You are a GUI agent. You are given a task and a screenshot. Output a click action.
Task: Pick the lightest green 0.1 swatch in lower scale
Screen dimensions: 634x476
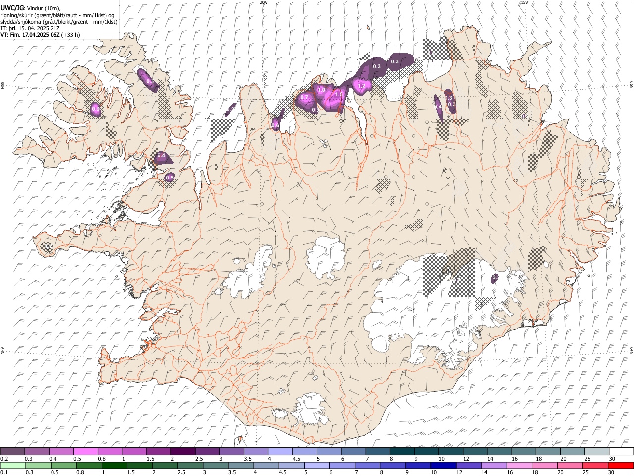[13, 465]
